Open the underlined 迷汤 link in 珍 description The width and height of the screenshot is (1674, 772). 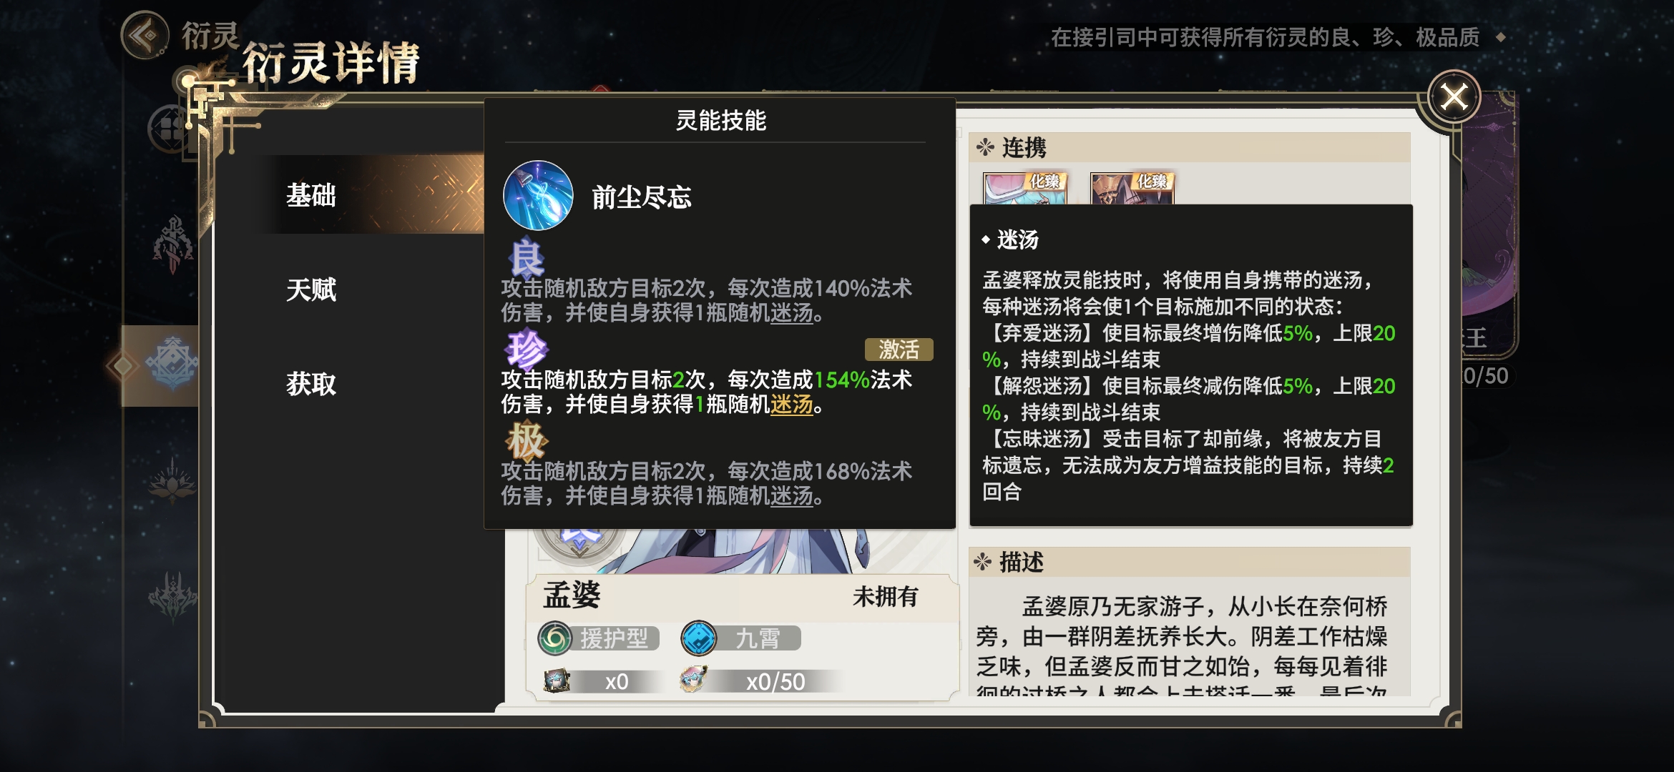pyautogui.click(x=792, y=405)
